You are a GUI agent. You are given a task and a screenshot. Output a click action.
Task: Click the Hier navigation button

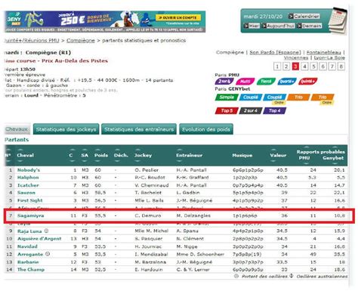point(252,26)
